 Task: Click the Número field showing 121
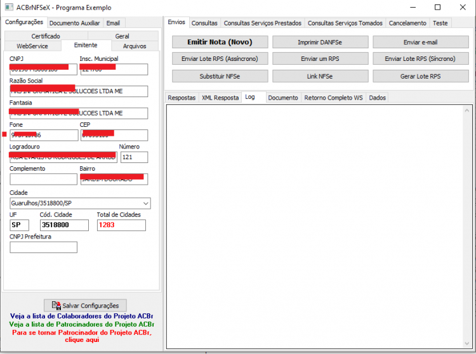coord(134,157)
